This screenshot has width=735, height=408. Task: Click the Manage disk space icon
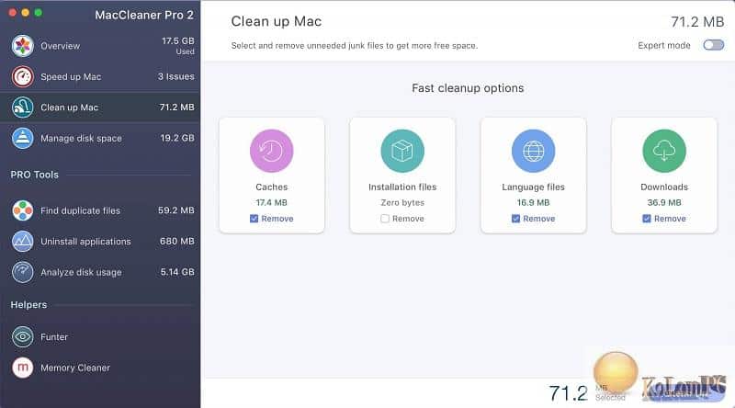[22, 139]
